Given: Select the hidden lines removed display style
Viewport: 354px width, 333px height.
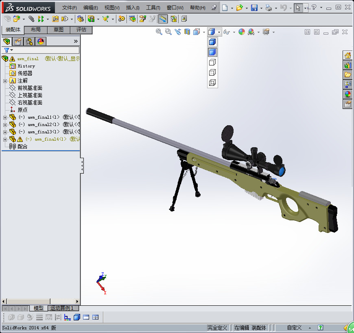Looking at the screenshot, I should (212, 62).
